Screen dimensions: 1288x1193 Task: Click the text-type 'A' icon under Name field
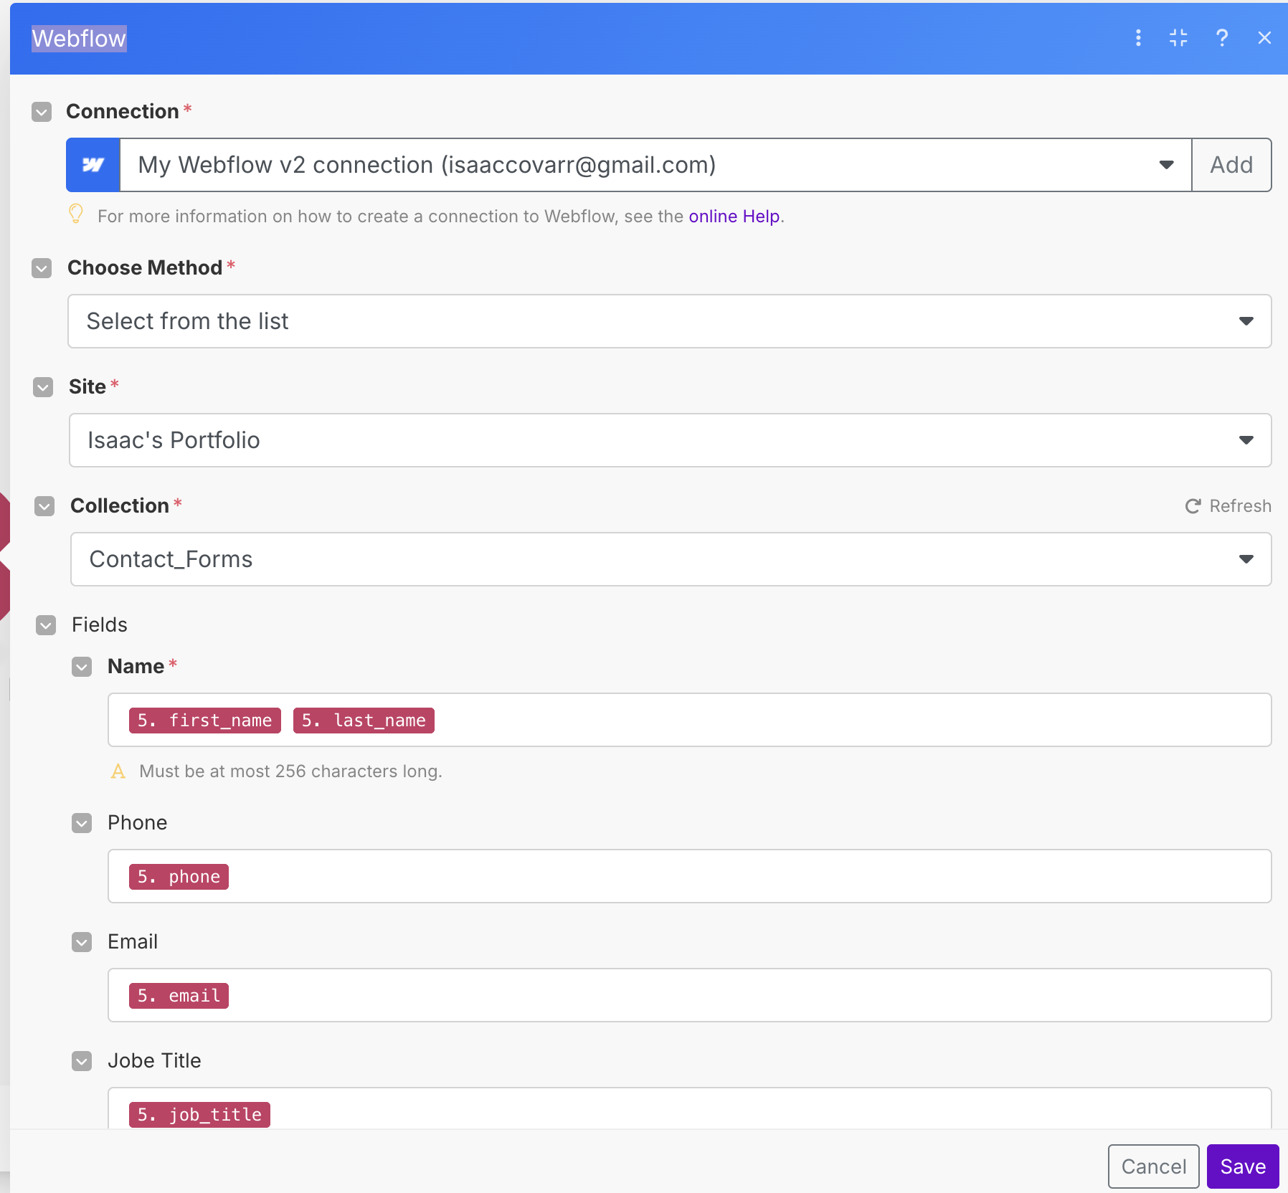tap(118, 771)
